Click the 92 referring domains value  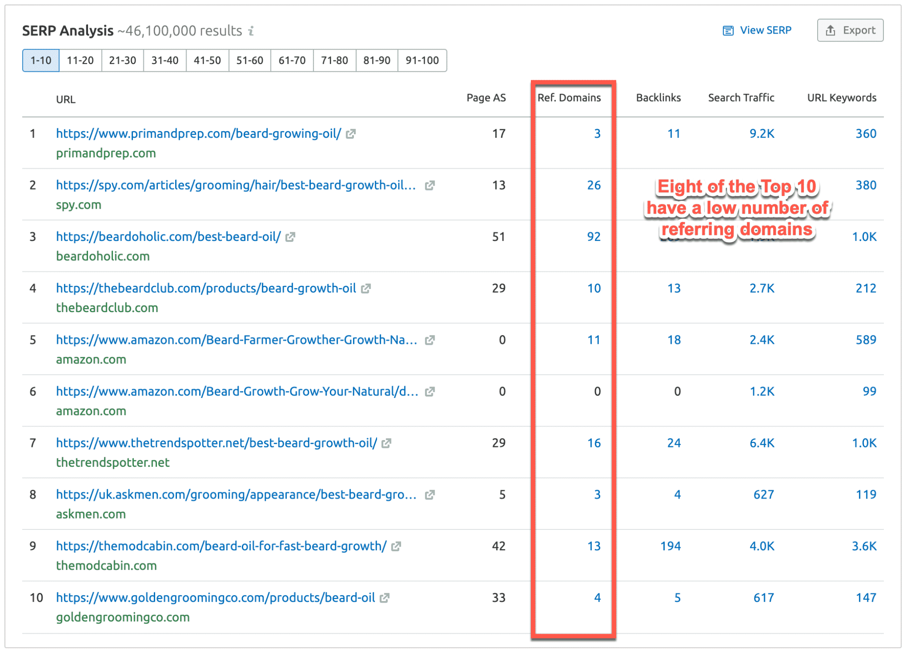pos(593,237)
